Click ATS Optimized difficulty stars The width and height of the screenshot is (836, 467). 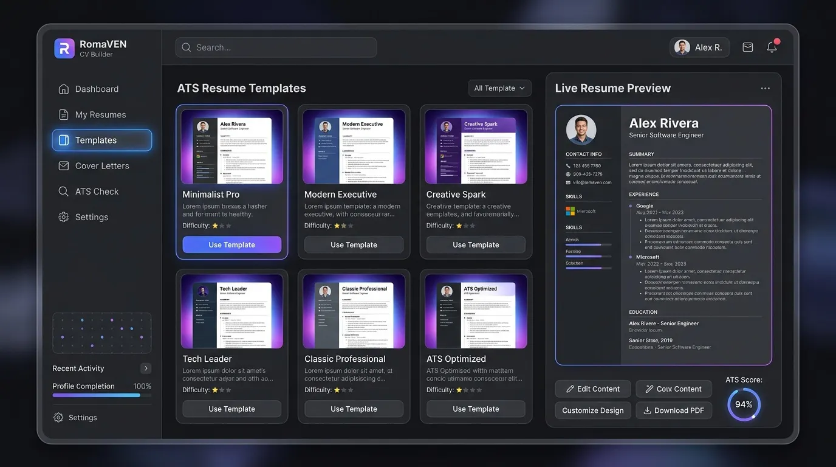click(469, 390)
